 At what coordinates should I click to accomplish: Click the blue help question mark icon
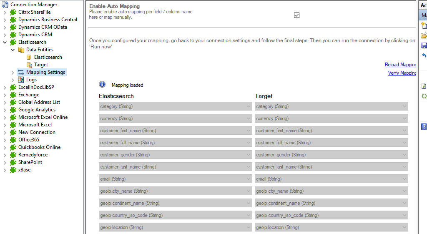424,126
